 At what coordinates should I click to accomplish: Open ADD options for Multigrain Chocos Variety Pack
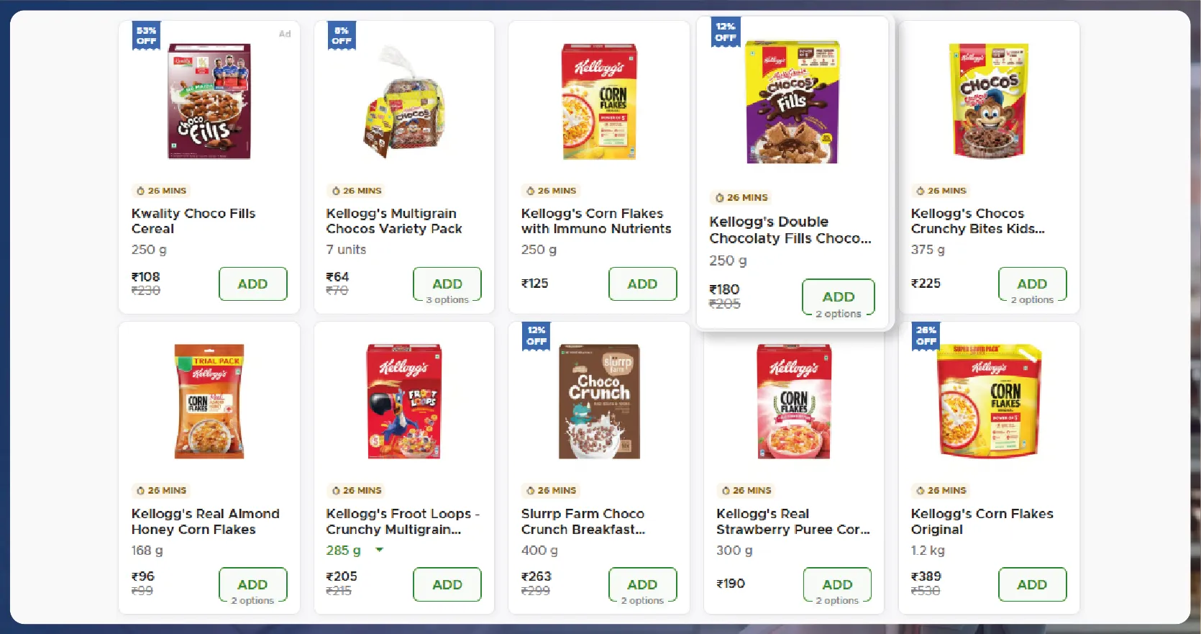click(447, 284)
